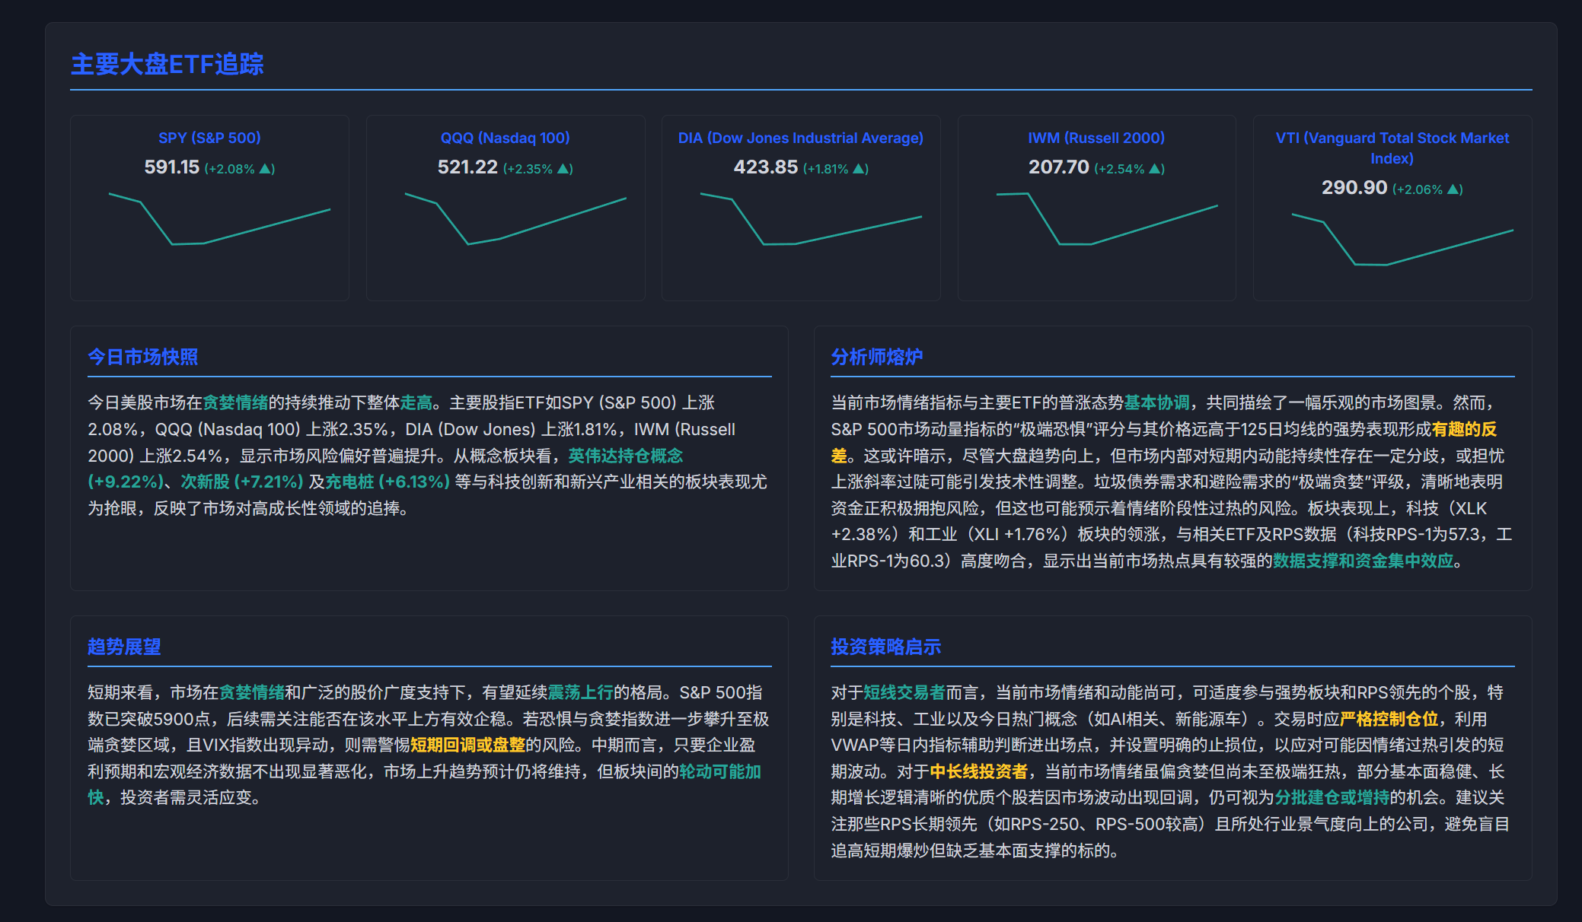This screenshot has height=922, width=1582.
Task: Click highlighted 分批建仓或增持 text
Action: pyautogui.click(x=1332, y=797)
